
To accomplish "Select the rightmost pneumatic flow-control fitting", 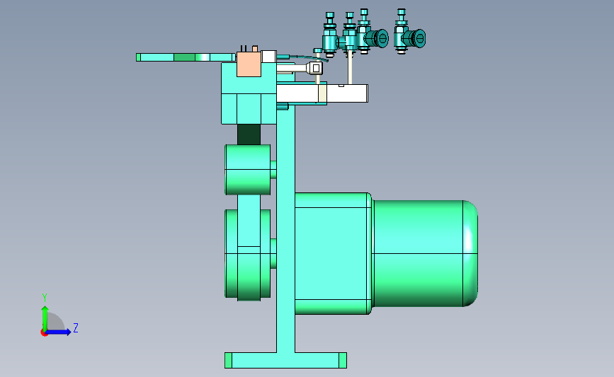I will click(x=409, y=32).
